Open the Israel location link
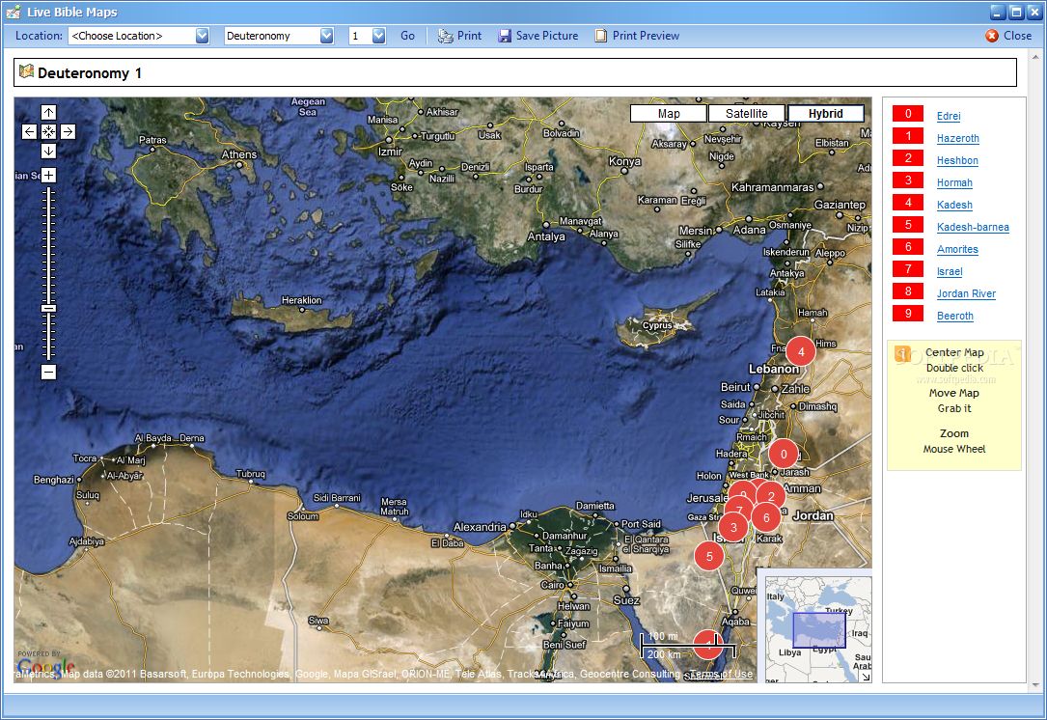This screenshot has height=720, width=1047. [949, 271]
